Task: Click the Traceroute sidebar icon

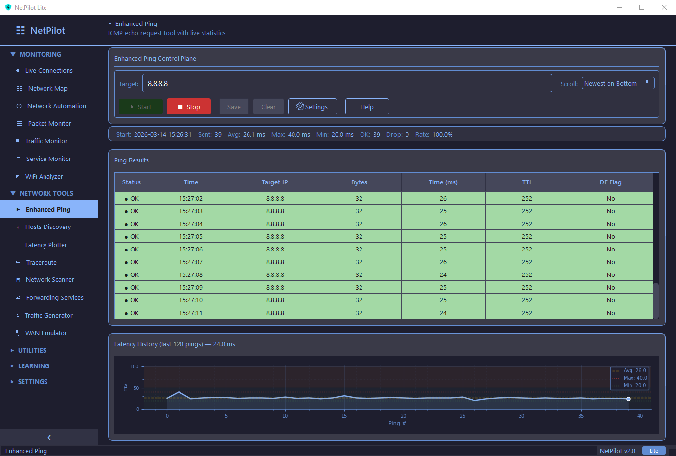Action: (x=18, y=263)
